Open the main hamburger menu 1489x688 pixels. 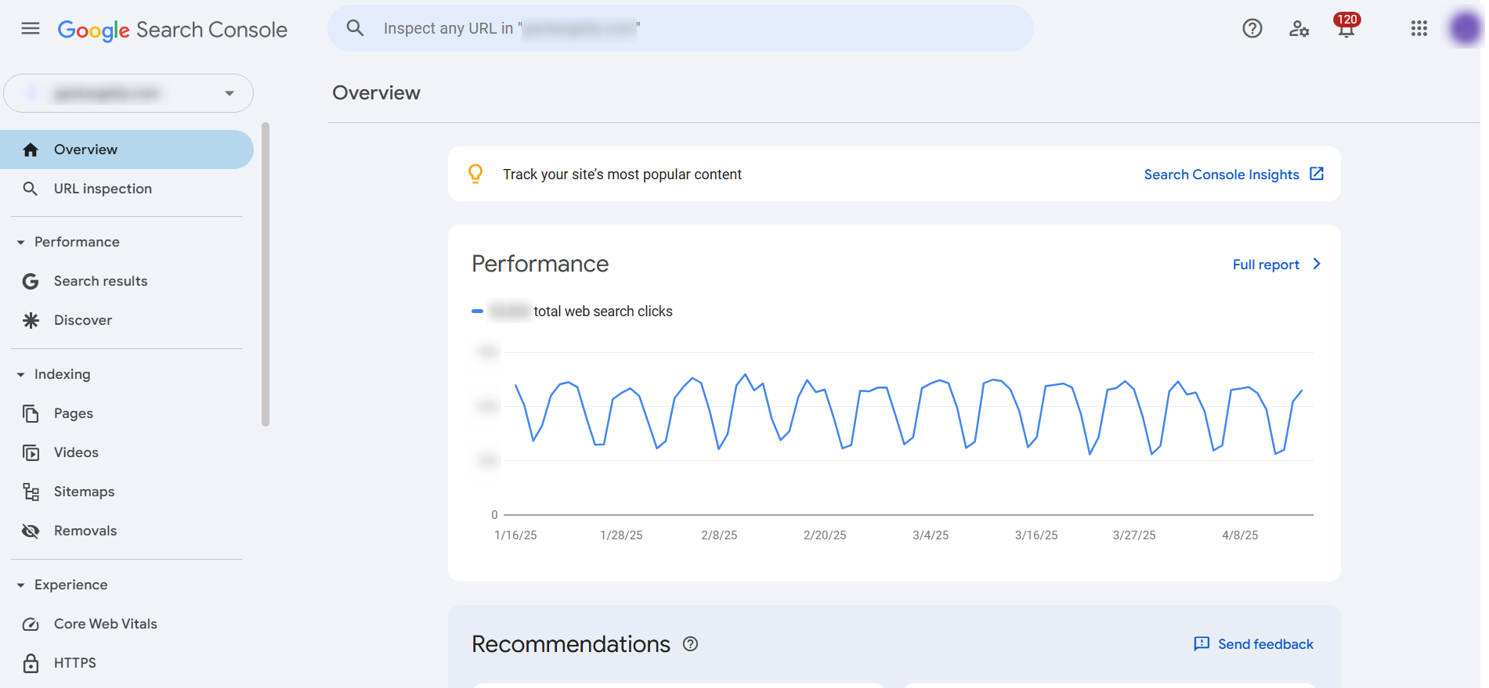click(x=31, y=29)
